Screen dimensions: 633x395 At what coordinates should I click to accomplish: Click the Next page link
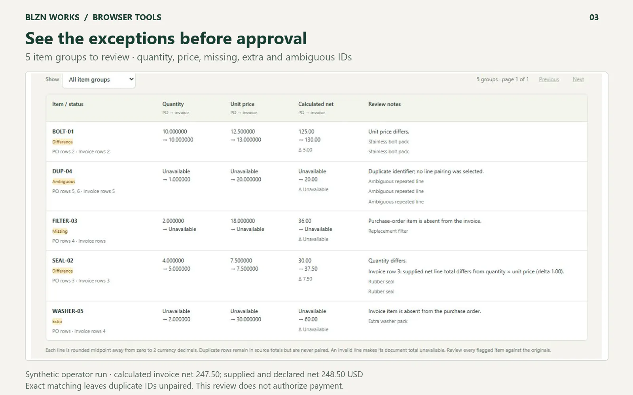tap(578, 79)
